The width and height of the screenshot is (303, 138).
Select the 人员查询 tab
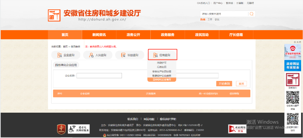(x=98, y=55)
